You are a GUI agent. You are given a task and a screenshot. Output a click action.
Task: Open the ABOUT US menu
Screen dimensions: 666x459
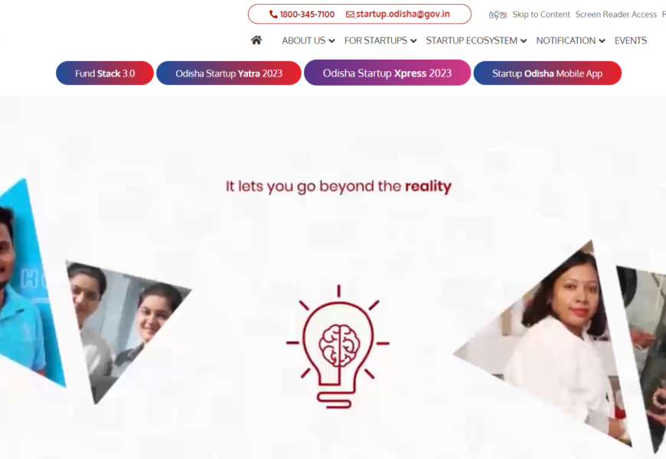(x=304, y=41)
